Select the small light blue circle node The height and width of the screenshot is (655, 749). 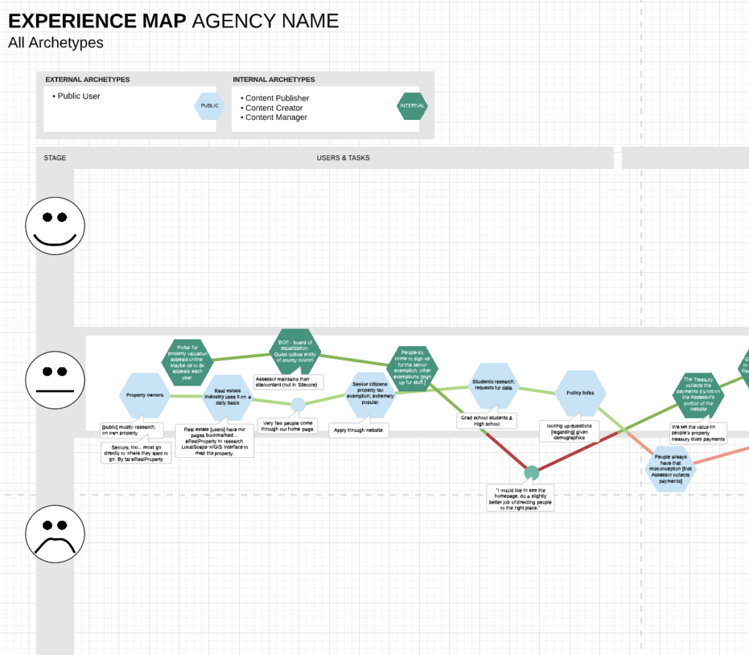pos(298,405)
